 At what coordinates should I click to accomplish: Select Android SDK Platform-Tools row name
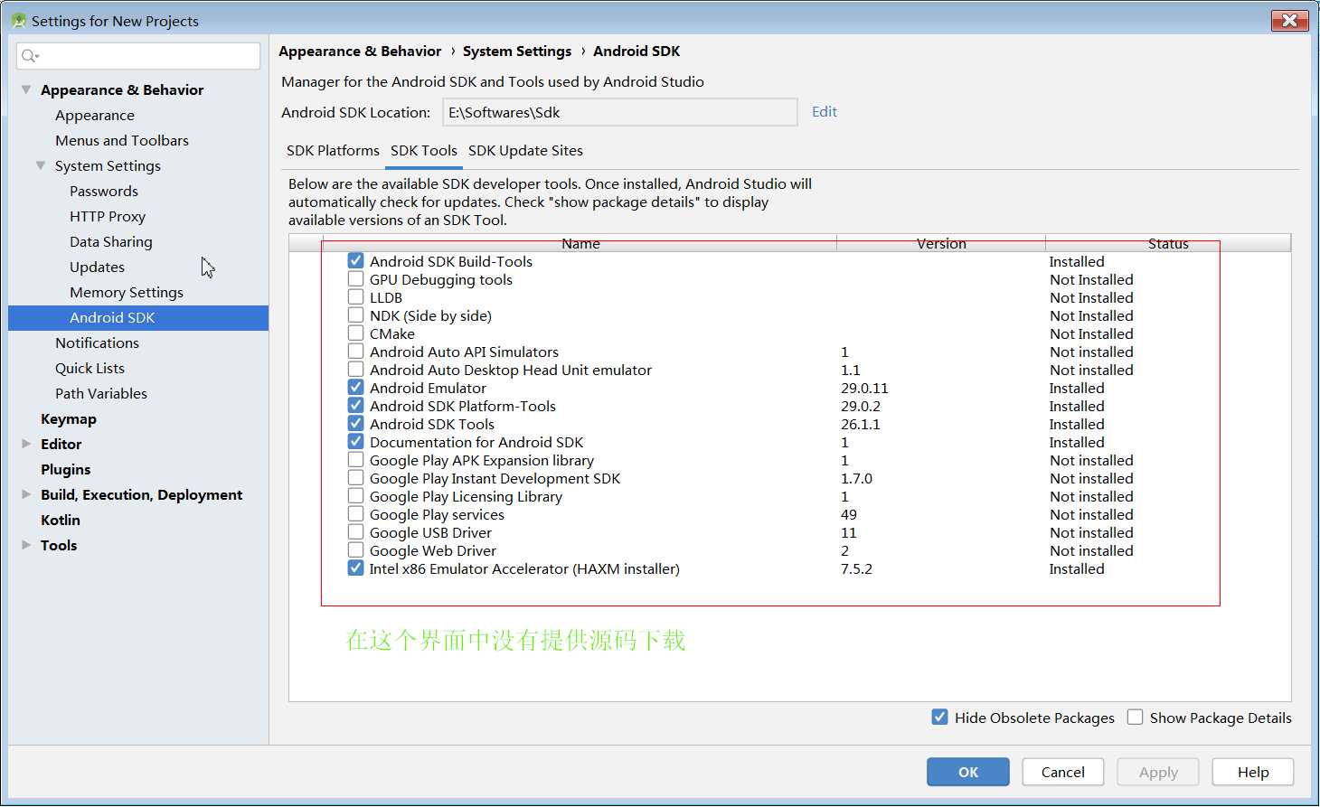[463, 406]
